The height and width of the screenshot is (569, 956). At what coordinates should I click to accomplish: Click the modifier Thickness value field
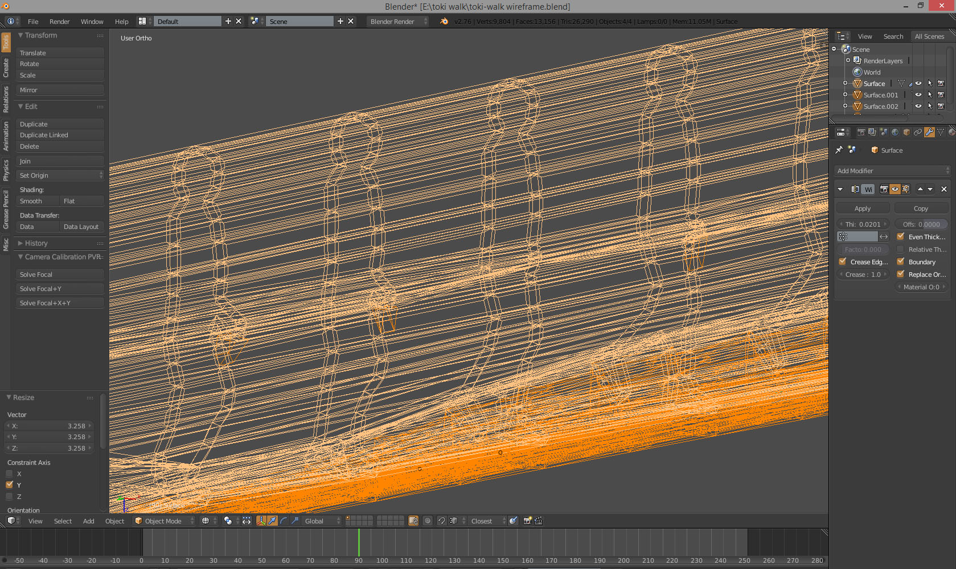[863, 224]
